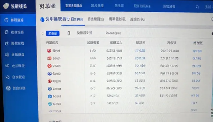Image resolution: width=213 pixels, height=122 pixels.
Task: Click the name text in the eighth table row
Action: (57, 104)
